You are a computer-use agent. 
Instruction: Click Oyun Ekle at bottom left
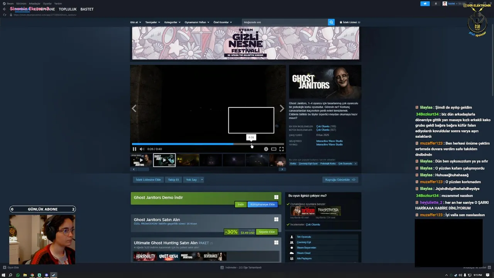tap(11, 267)
